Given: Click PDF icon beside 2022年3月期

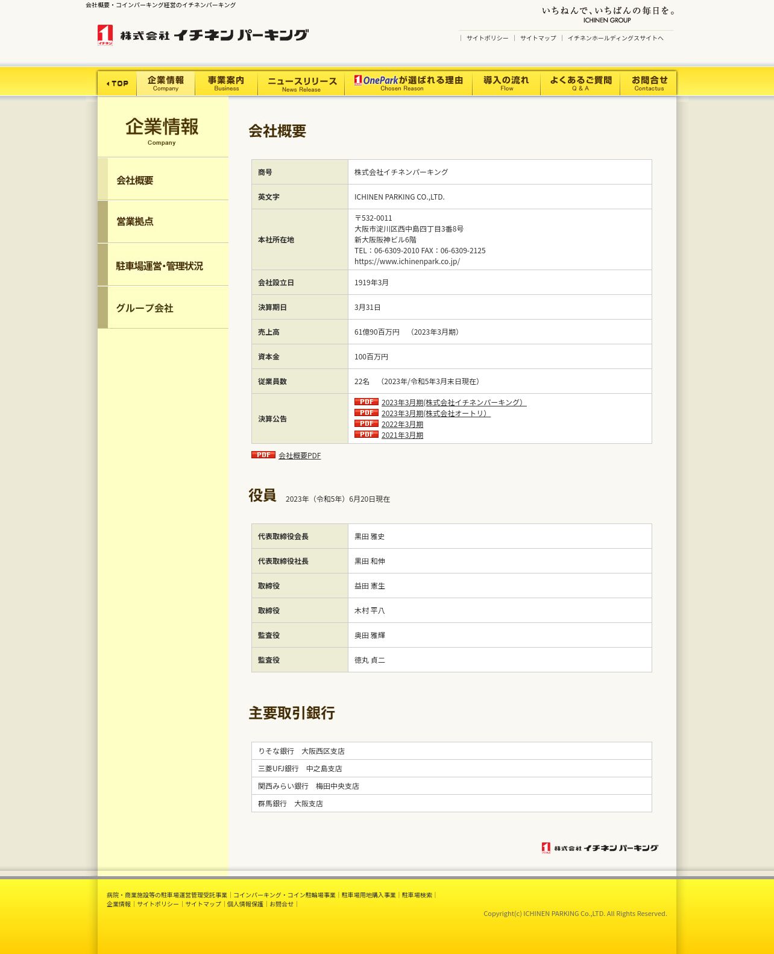Looking at the screenshot, I should pos(366,423).
